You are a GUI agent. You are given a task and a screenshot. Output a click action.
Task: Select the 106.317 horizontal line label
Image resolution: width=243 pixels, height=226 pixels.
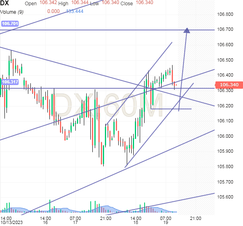click(10, 82)
